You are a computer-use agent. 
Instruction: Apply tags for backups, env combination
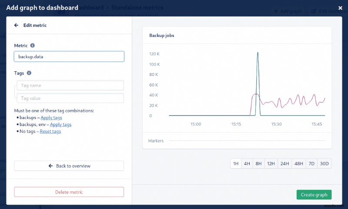60,125
